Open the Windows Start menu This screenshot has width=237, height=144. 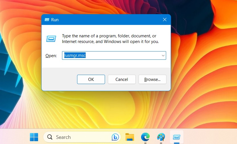click(34, 137)
